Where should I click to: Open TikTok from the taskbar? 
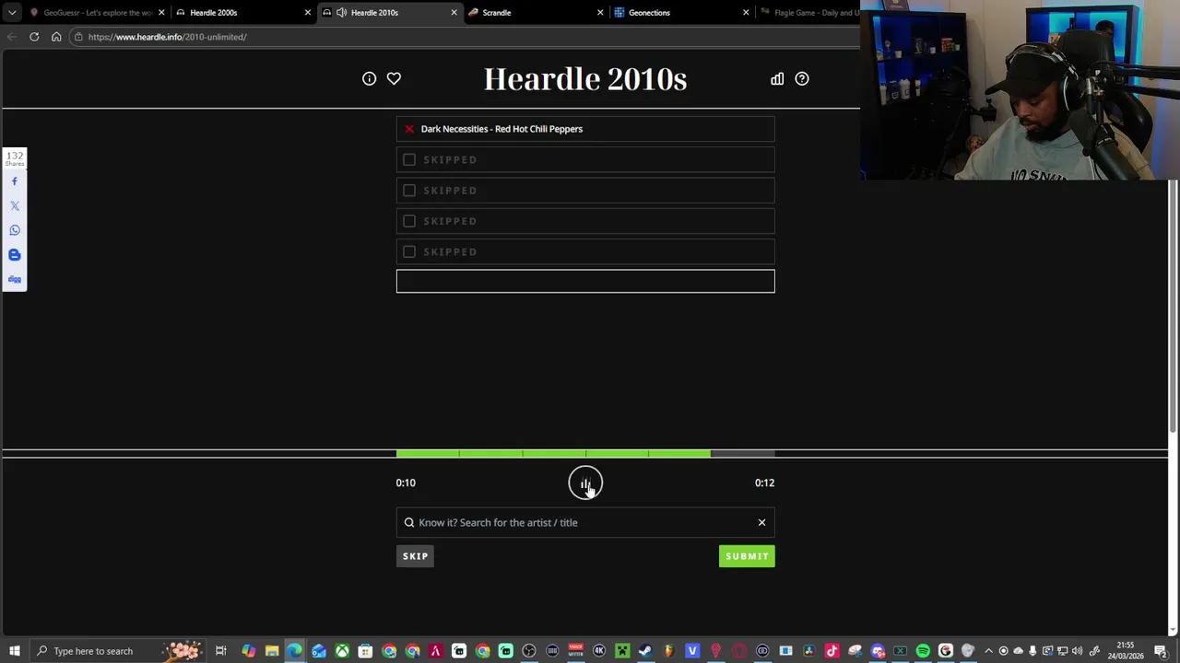(x=832, y=651)
